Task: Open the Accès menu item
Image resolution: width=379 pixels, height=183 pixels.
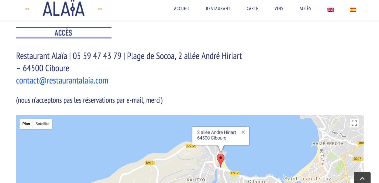Action: [x=305, y=9]
